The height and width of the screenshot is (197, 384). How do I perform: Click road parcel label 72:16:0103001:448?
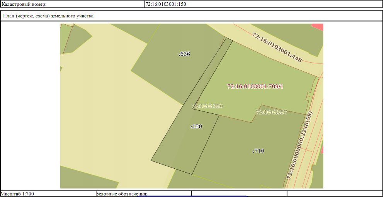pos(277,47)
